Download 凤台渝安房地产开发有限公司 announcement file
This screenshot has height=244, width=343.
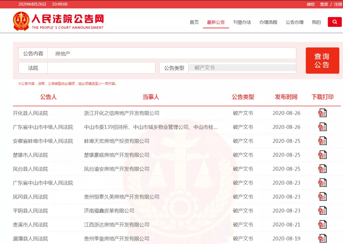click(323, 169)
